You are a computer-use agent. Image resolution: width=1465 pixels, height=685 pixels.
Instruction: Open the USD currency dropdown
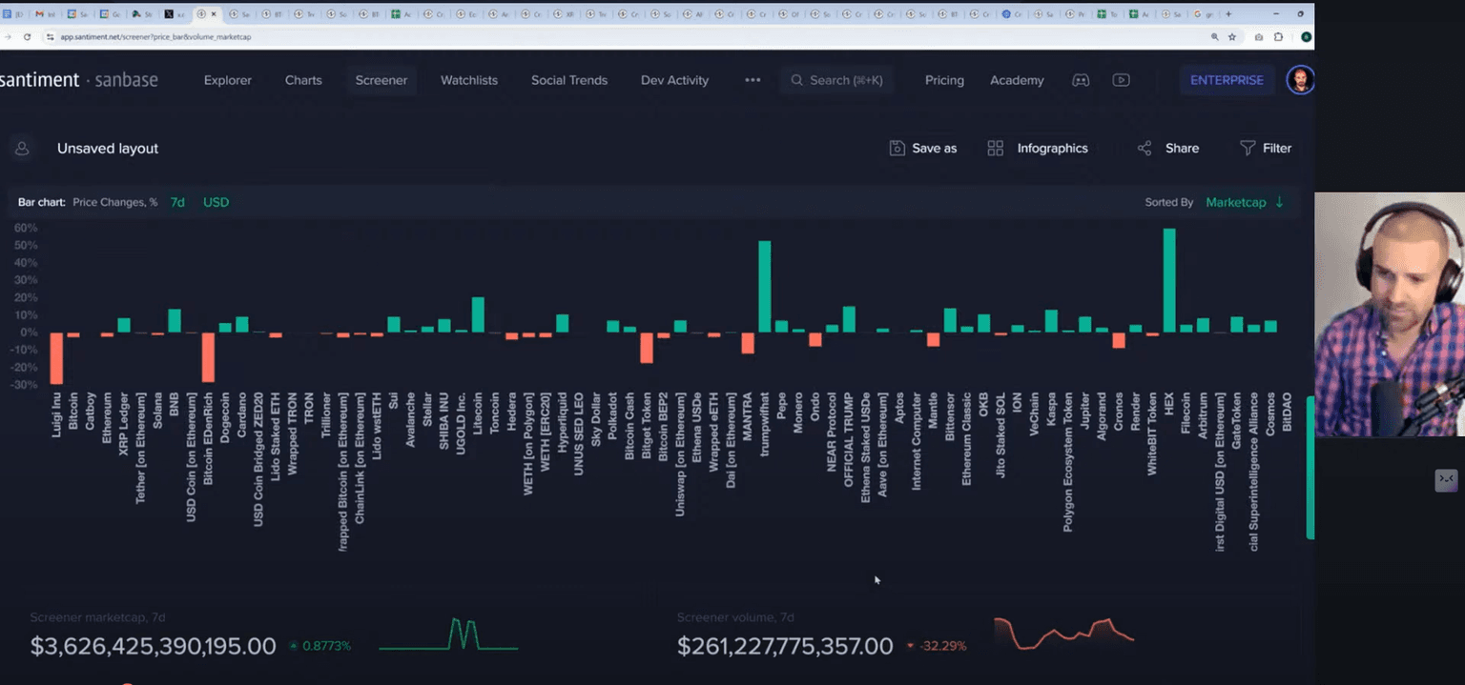(216, 202)
